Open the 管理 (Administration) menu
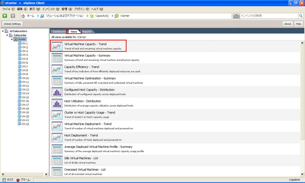305x183 pixels. tap(67, 9)
